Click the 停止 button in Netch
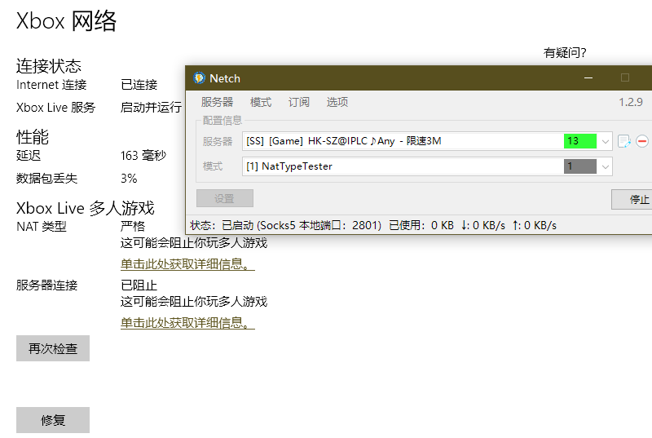 pyautogui.click(x=632, y=199)
